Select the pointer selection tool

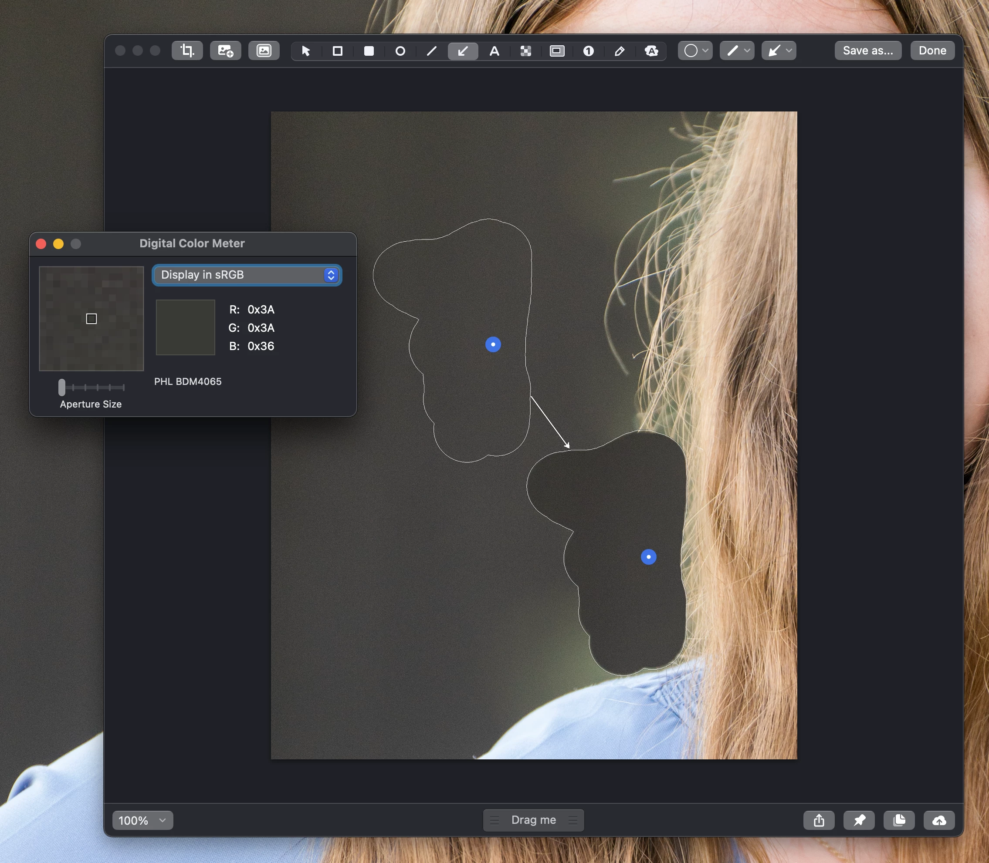point(305,51)
